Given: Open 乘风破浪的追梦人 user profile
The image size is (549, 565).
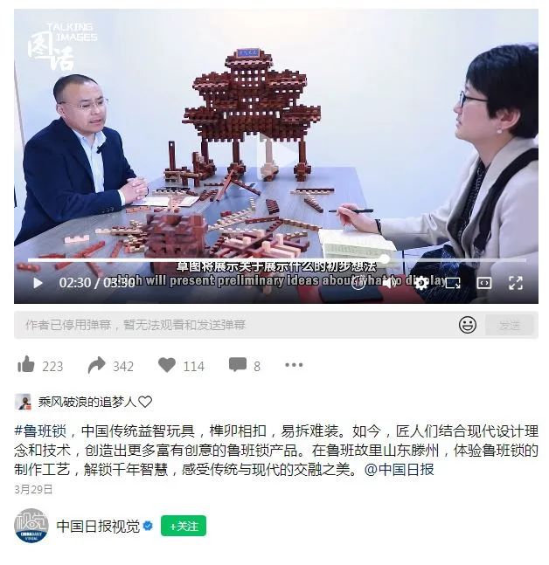Looking at the screenshot, I should (x=87, y=402).
